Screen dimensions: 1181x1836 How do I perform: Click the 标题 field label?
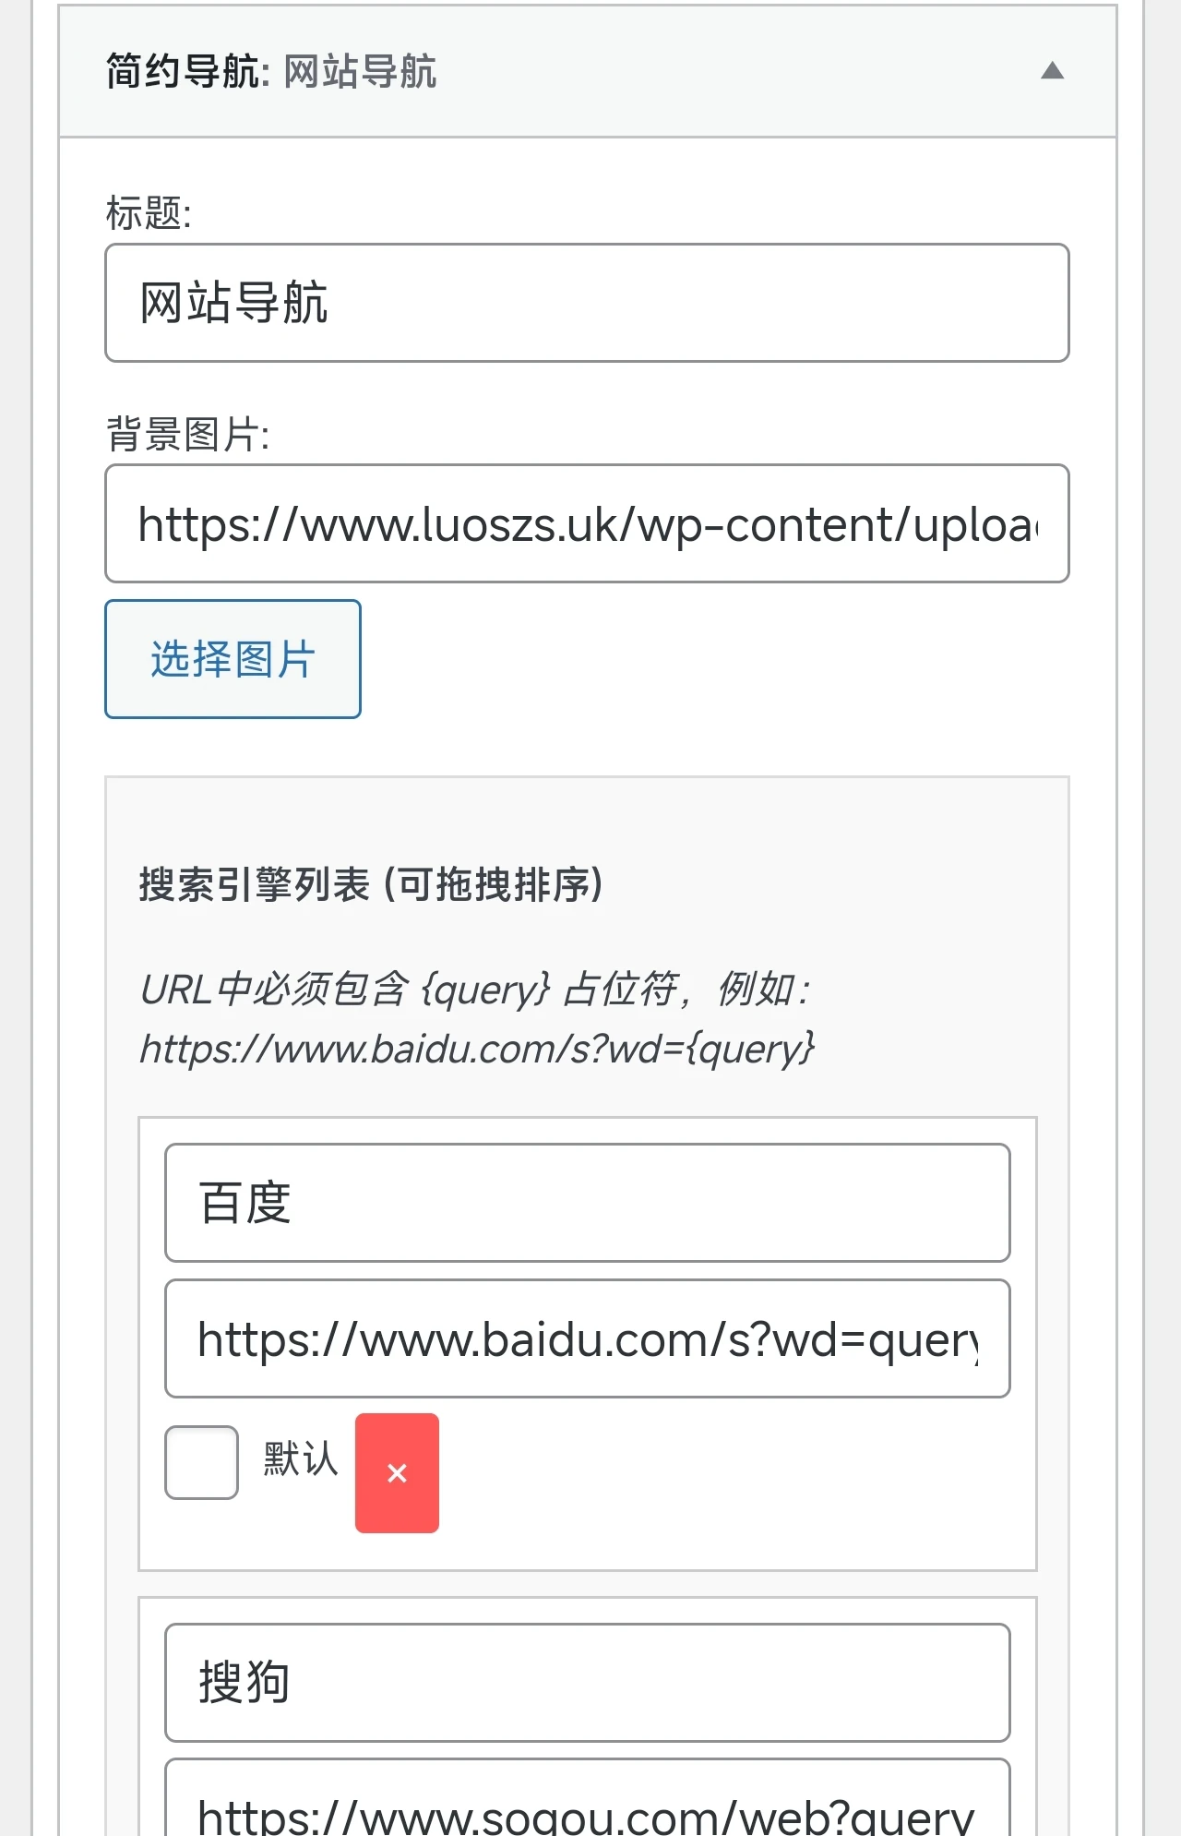149,213
